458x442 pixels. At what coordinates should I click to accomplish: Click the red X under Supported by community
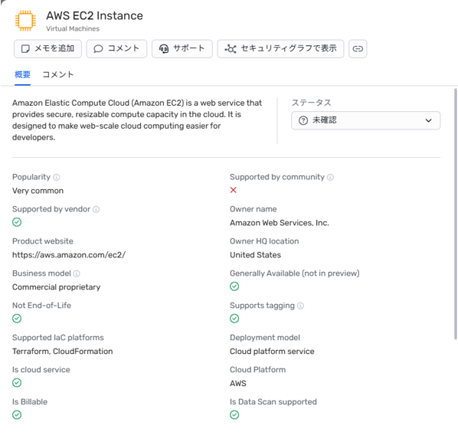(233, 190)
